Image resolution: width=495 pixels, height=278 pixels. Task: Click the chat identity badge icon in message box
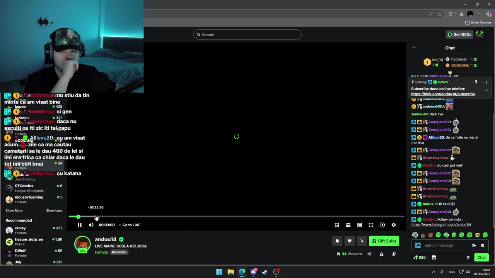tap(418, 245)
